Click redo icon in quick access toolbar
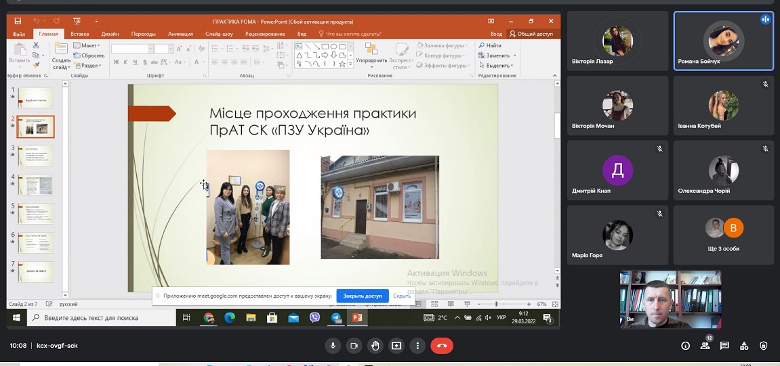This screenshot has height=366, width=780. [x=56, y=22]
